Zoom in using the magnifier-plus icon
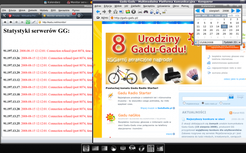The height and width of the screenshot is (153, 246). [152, 12]
